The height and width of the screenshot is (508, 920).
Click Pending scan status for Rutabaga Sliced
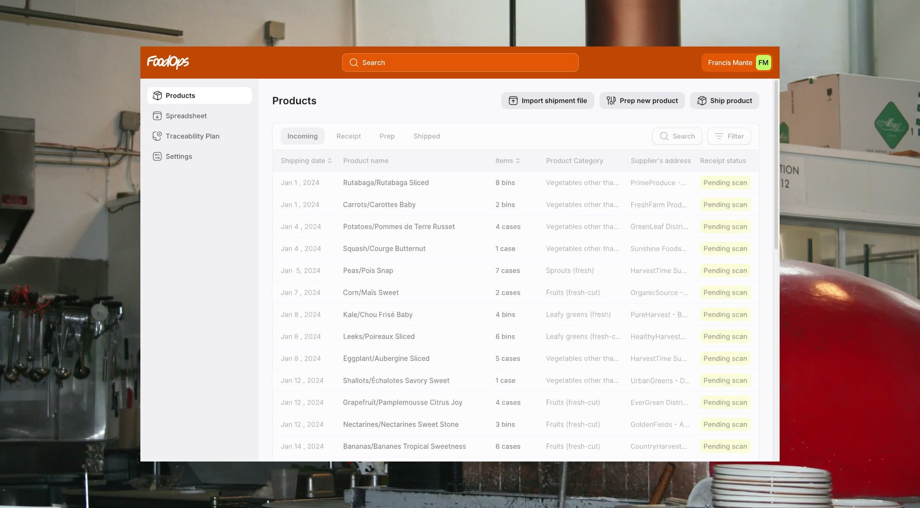[725, 183]
